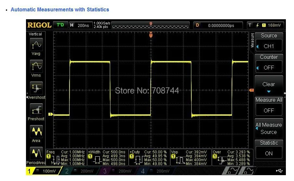
Task: Click the T'D trigger status indicator
Action: coord(60,25)
